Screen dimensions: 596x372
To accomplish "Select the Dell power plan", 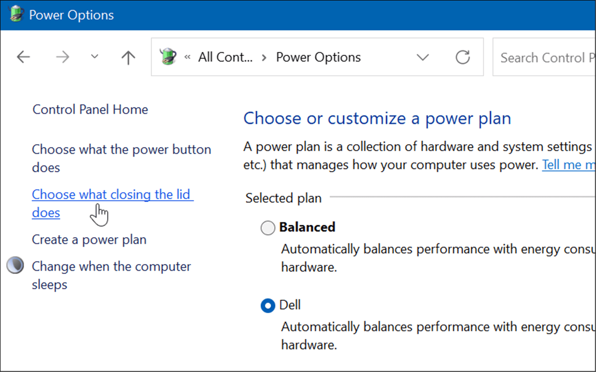I will pos(268,306).
